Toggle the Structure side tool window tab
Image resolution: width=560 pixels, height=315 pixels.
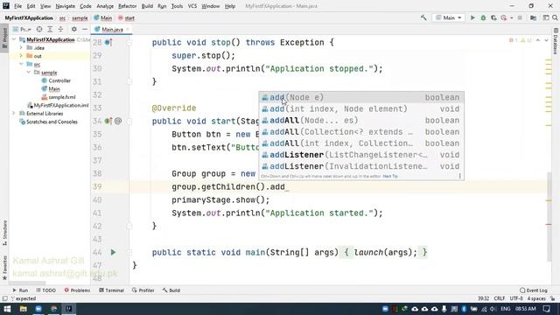[x=4, y=233]
